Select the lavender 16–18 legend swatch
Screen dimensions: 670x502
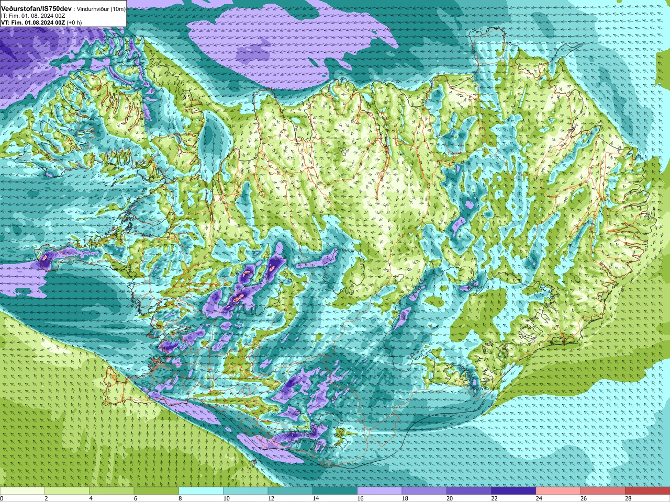tap(379, 491)
